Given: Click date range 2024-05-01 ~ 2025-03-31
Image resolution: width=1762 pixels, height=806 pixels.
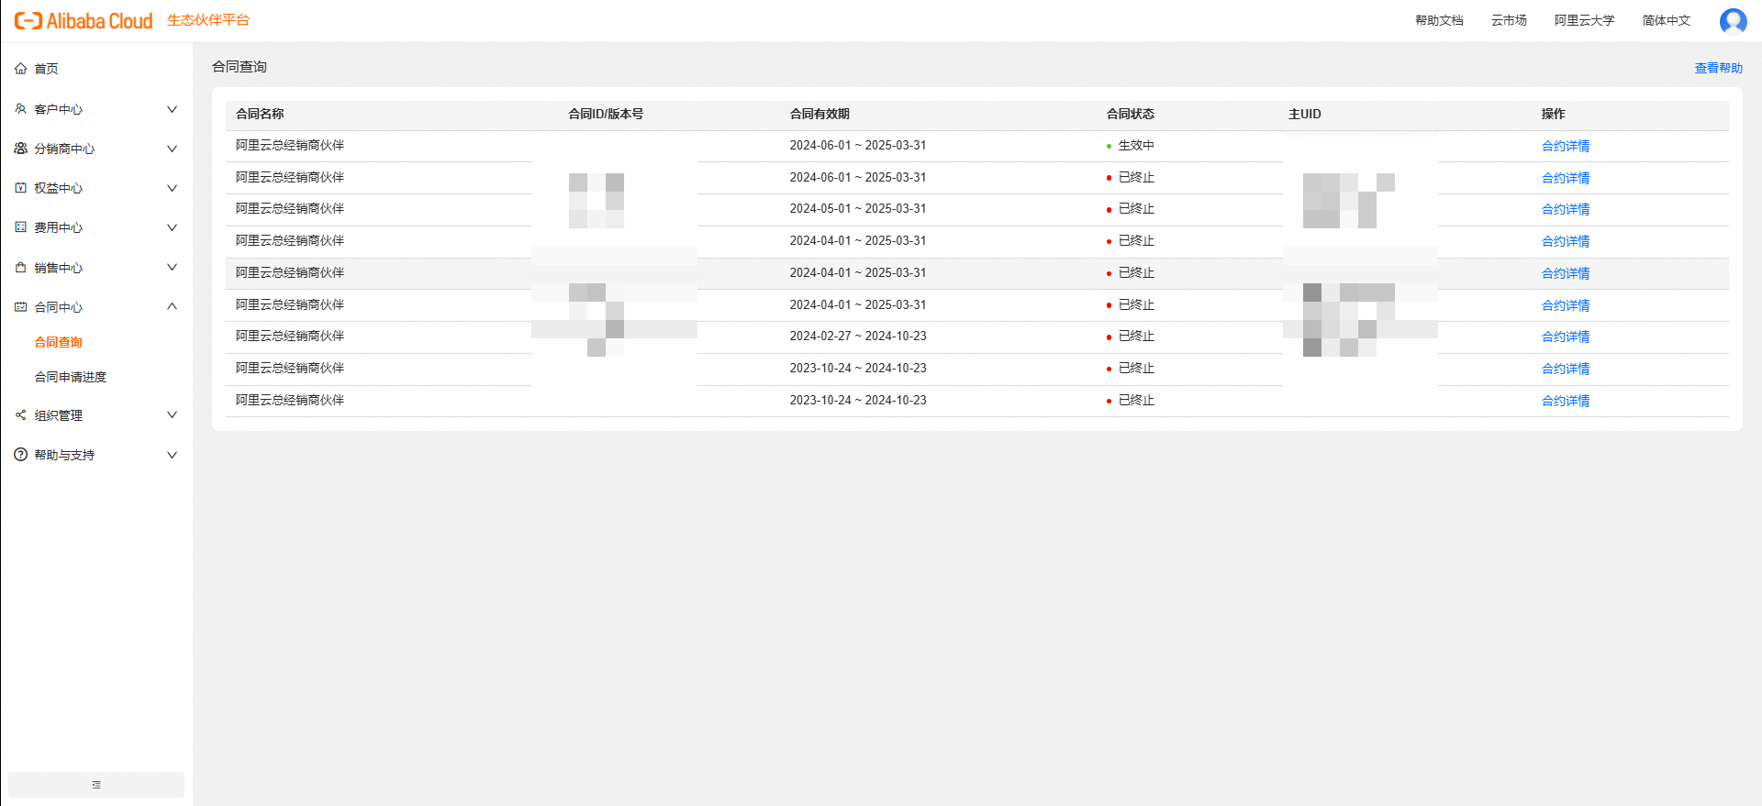Looking at the screenshot, I should tap(858, 209).
